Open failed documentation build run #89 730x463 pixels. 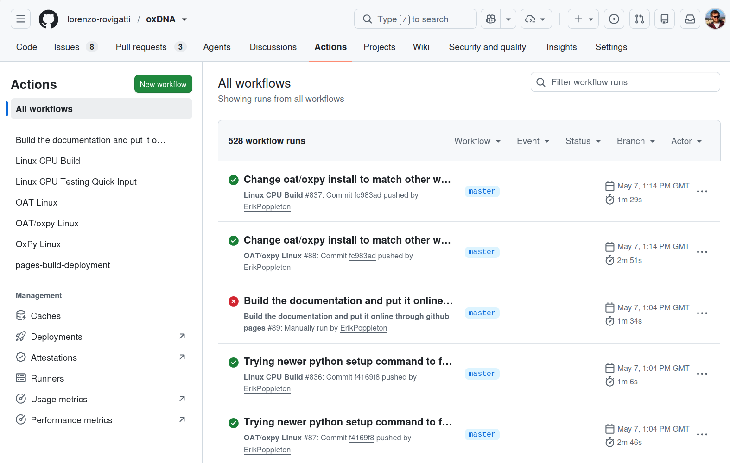coord(348,300)
